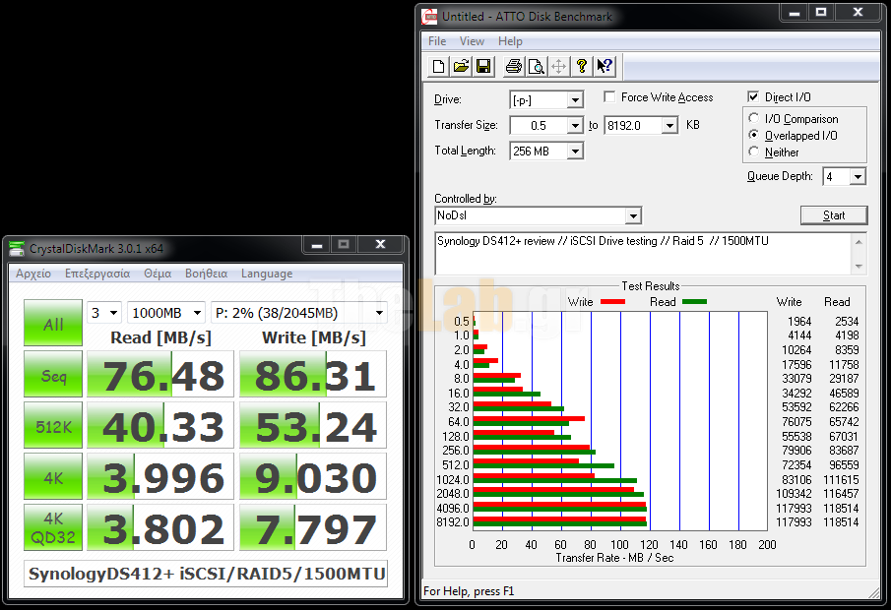The height and width of the screenshot is (610, 891).
Task: Print using the ATTO printer icon
Action: click(514, 67)
